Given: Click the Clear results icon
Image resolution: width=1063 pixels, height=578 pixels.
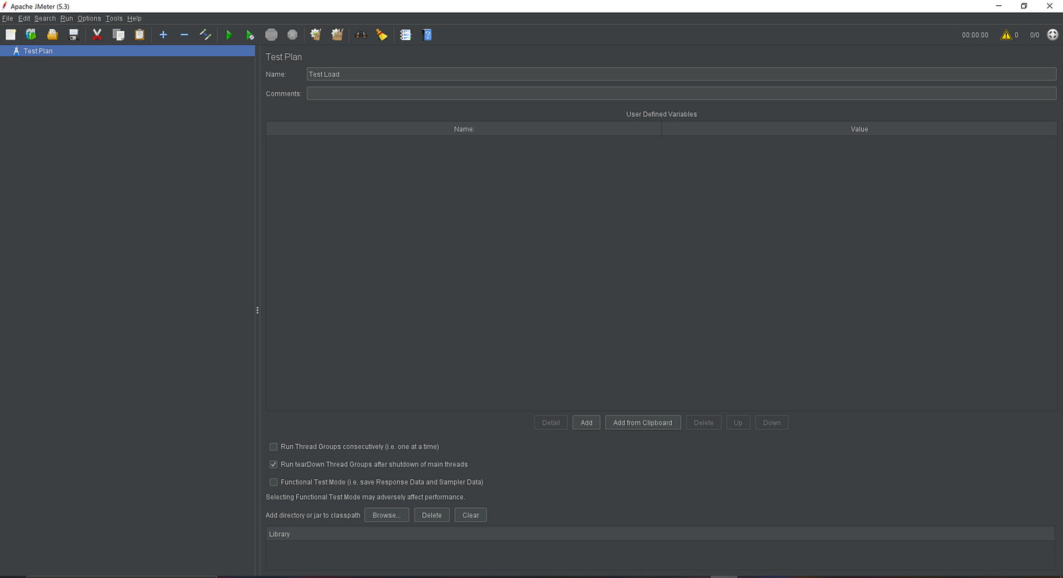Looking at the screenshot, I should tap(316, 35).
